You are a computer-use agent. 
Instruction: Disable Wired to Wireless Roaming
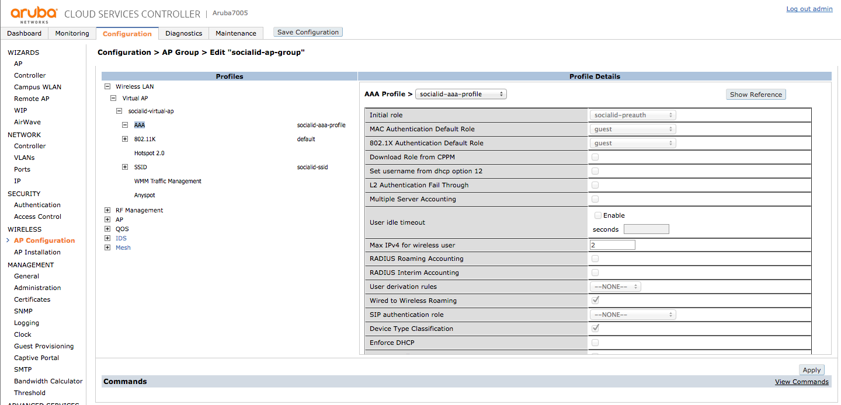[595, 300]
